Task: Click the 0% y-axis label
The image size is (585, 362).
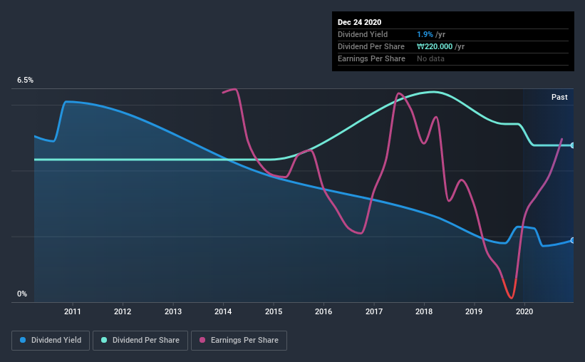Action: (22, 294)
